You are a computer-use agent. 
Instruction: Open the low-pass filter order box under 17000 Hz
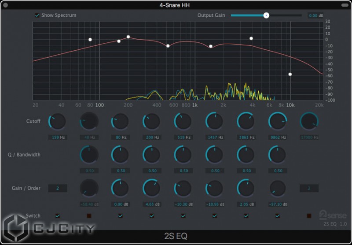[309, 188]
